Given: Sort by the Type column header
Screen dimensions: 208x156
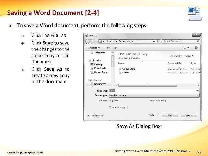Looking at the screenshot, I should (193, 63).
